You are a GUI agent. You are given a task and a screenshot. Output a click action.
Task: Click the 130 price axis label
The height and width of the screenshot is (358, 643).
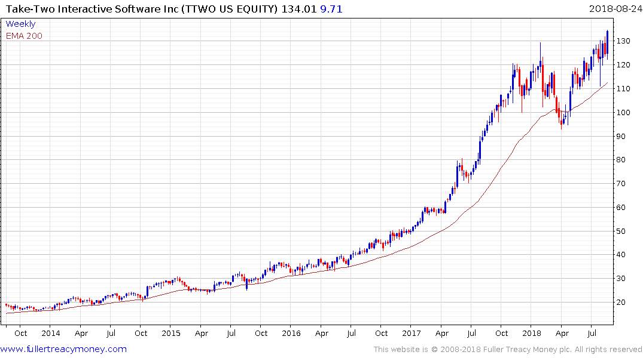[623, 41]
